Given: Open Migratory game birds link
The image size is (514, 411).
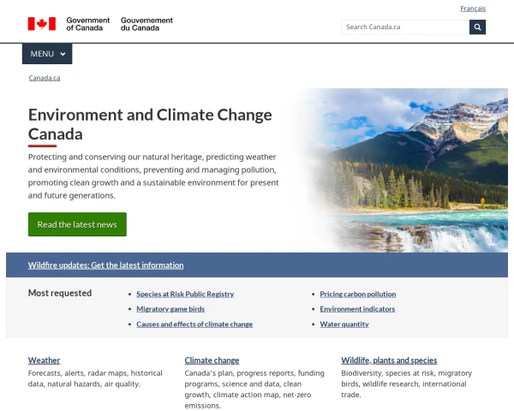Looking at the screenshot, I should [170, 309].
